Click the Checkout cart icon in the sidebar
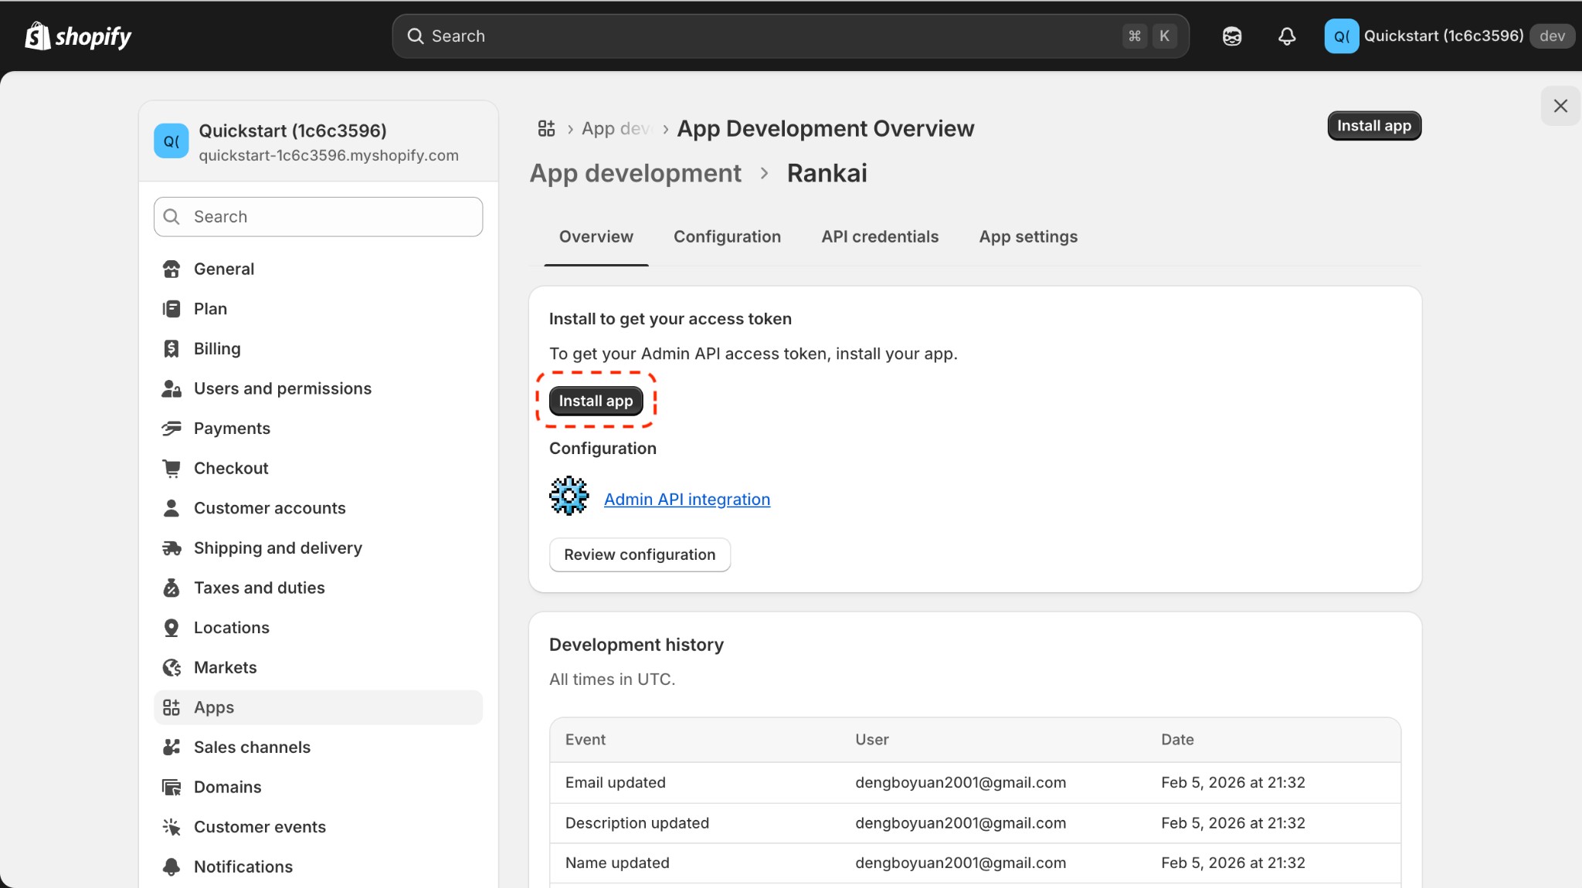The height and width of the screenshot is (888, 1582). tap(171, 468)
